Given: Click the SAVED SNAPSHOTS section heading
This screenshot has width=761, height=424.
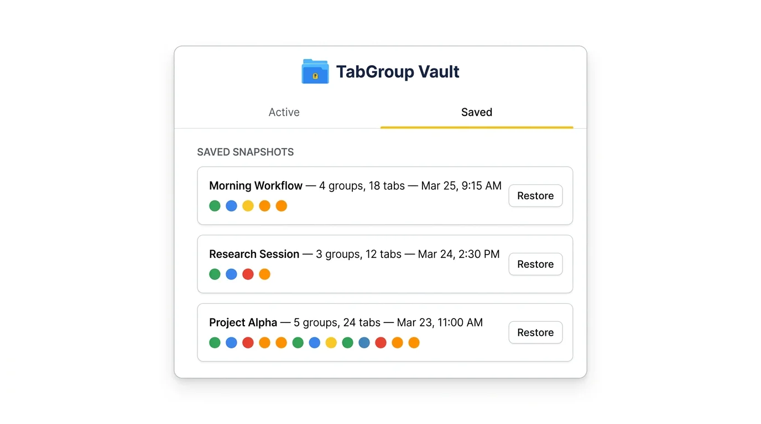Looking at the screenshot, I should pos(245,152).
